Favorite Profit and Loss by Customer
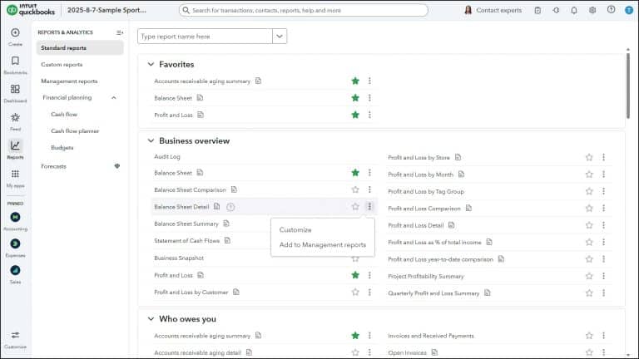Image resolution: width=639 pixels, height=359 pixels. click(355, 293)
